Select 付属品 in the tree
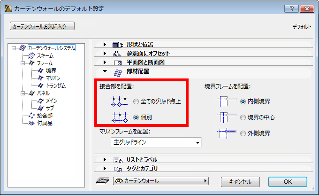This screenshot has height=195, width=319. coord(45,123)
